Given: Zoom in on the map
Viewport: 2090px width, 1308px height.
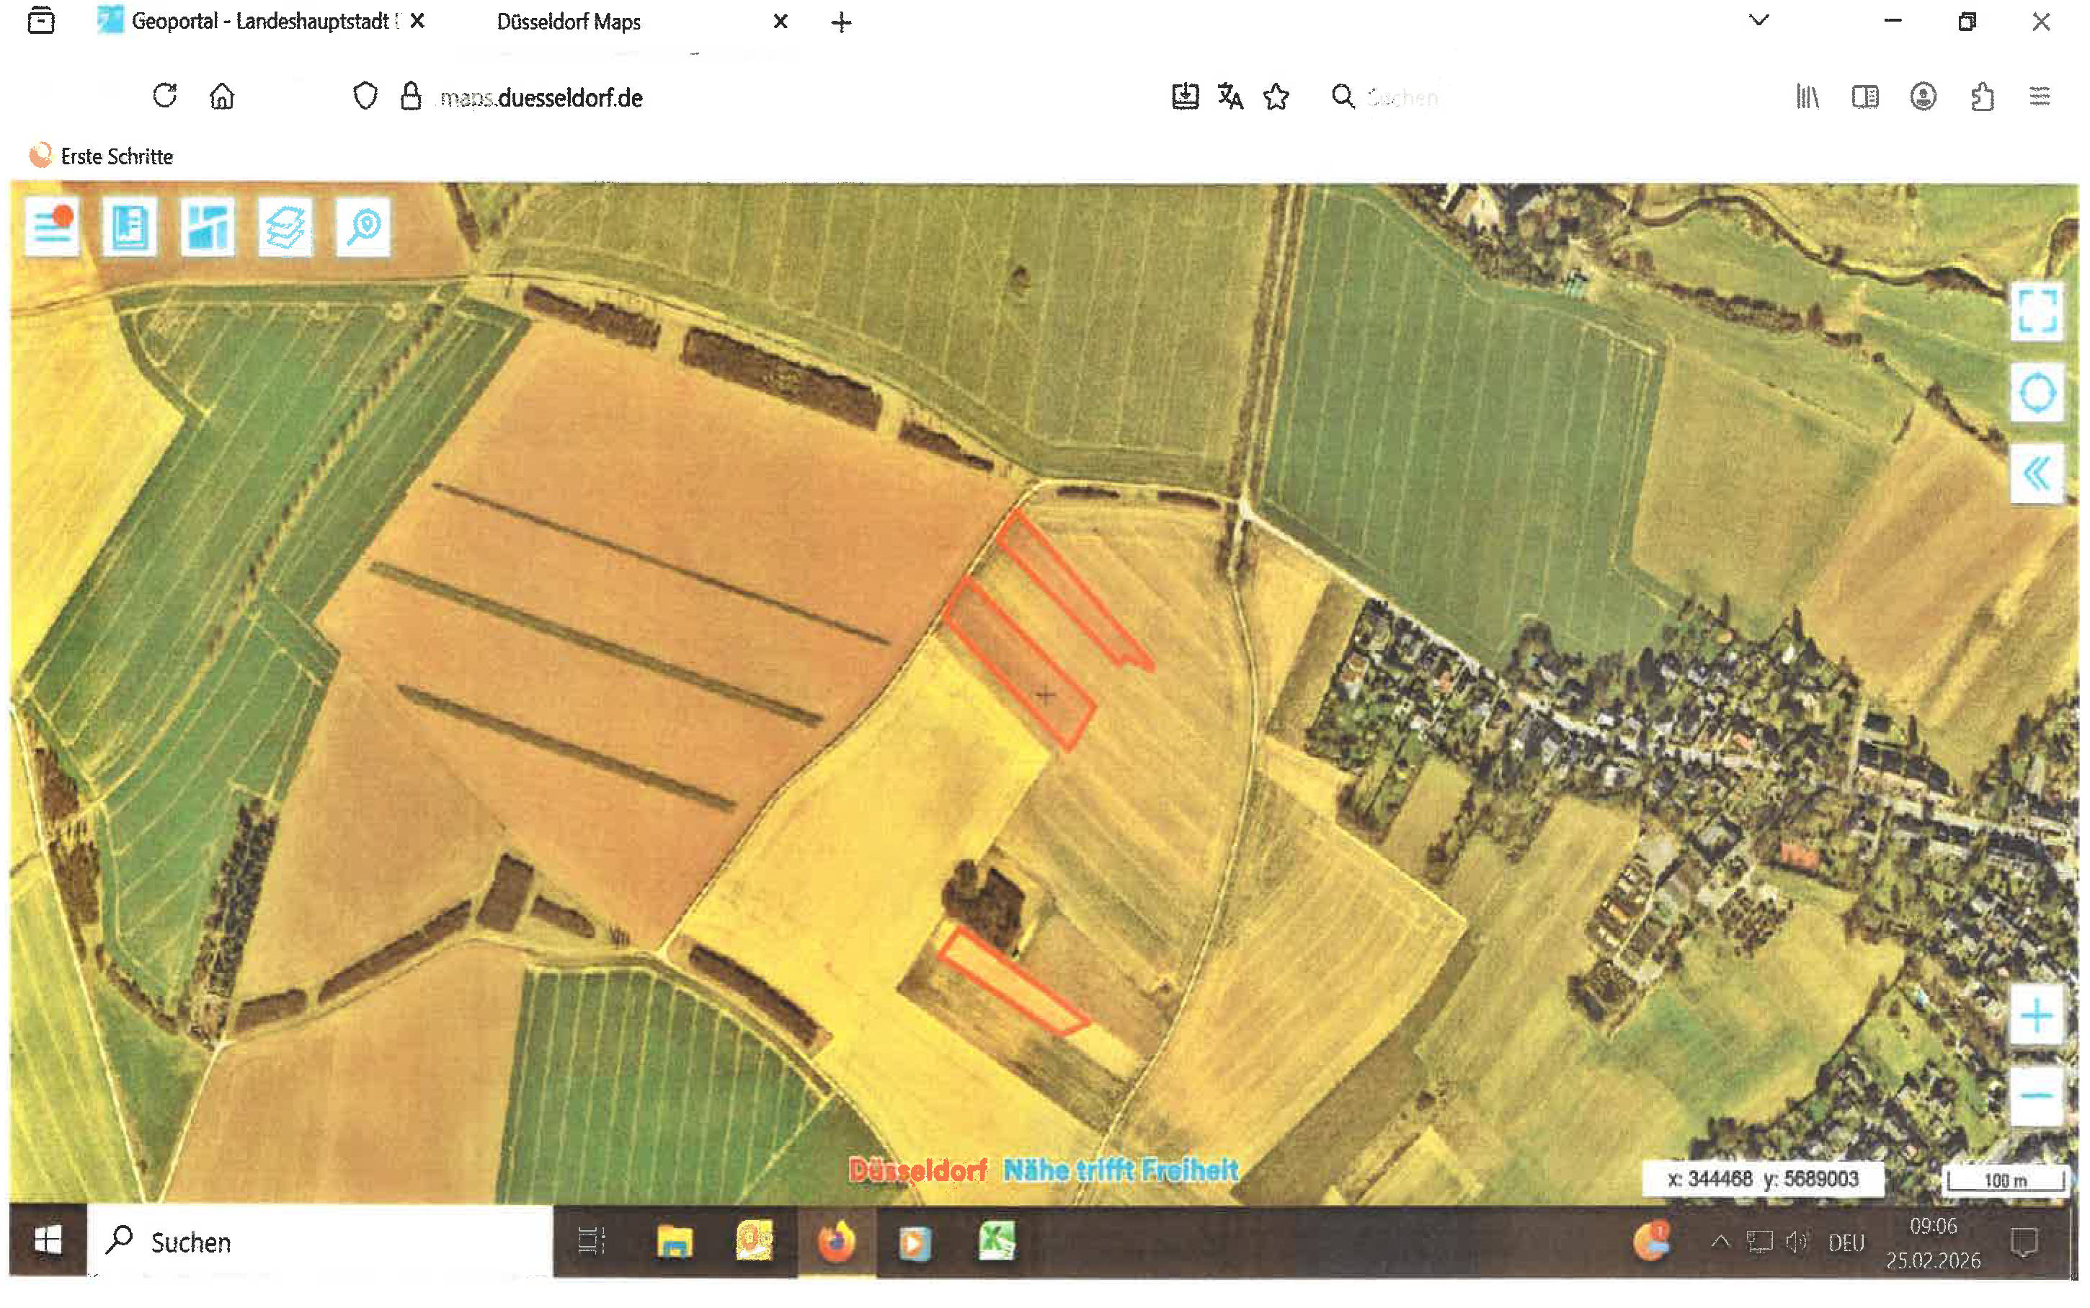Looking at the screenshot, I should point(2037,1015).
